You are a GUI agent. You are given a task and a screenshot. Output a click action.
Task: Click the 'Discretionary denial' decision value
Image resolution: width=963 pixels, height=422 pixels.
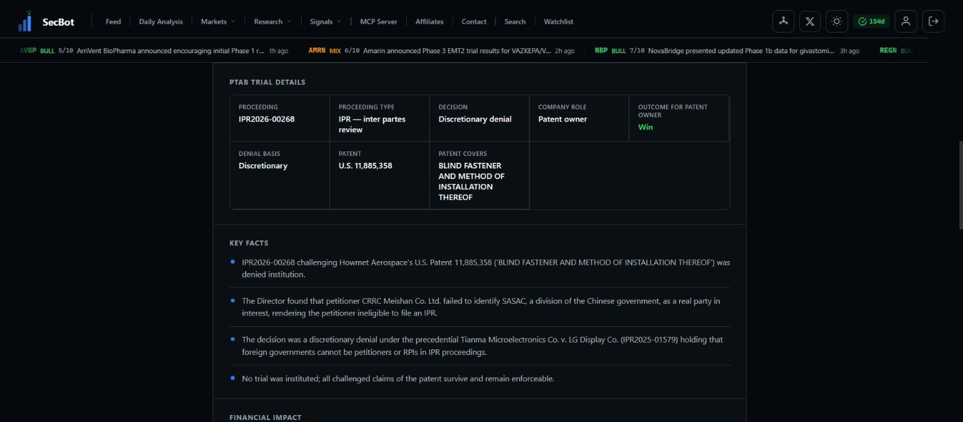475,119
